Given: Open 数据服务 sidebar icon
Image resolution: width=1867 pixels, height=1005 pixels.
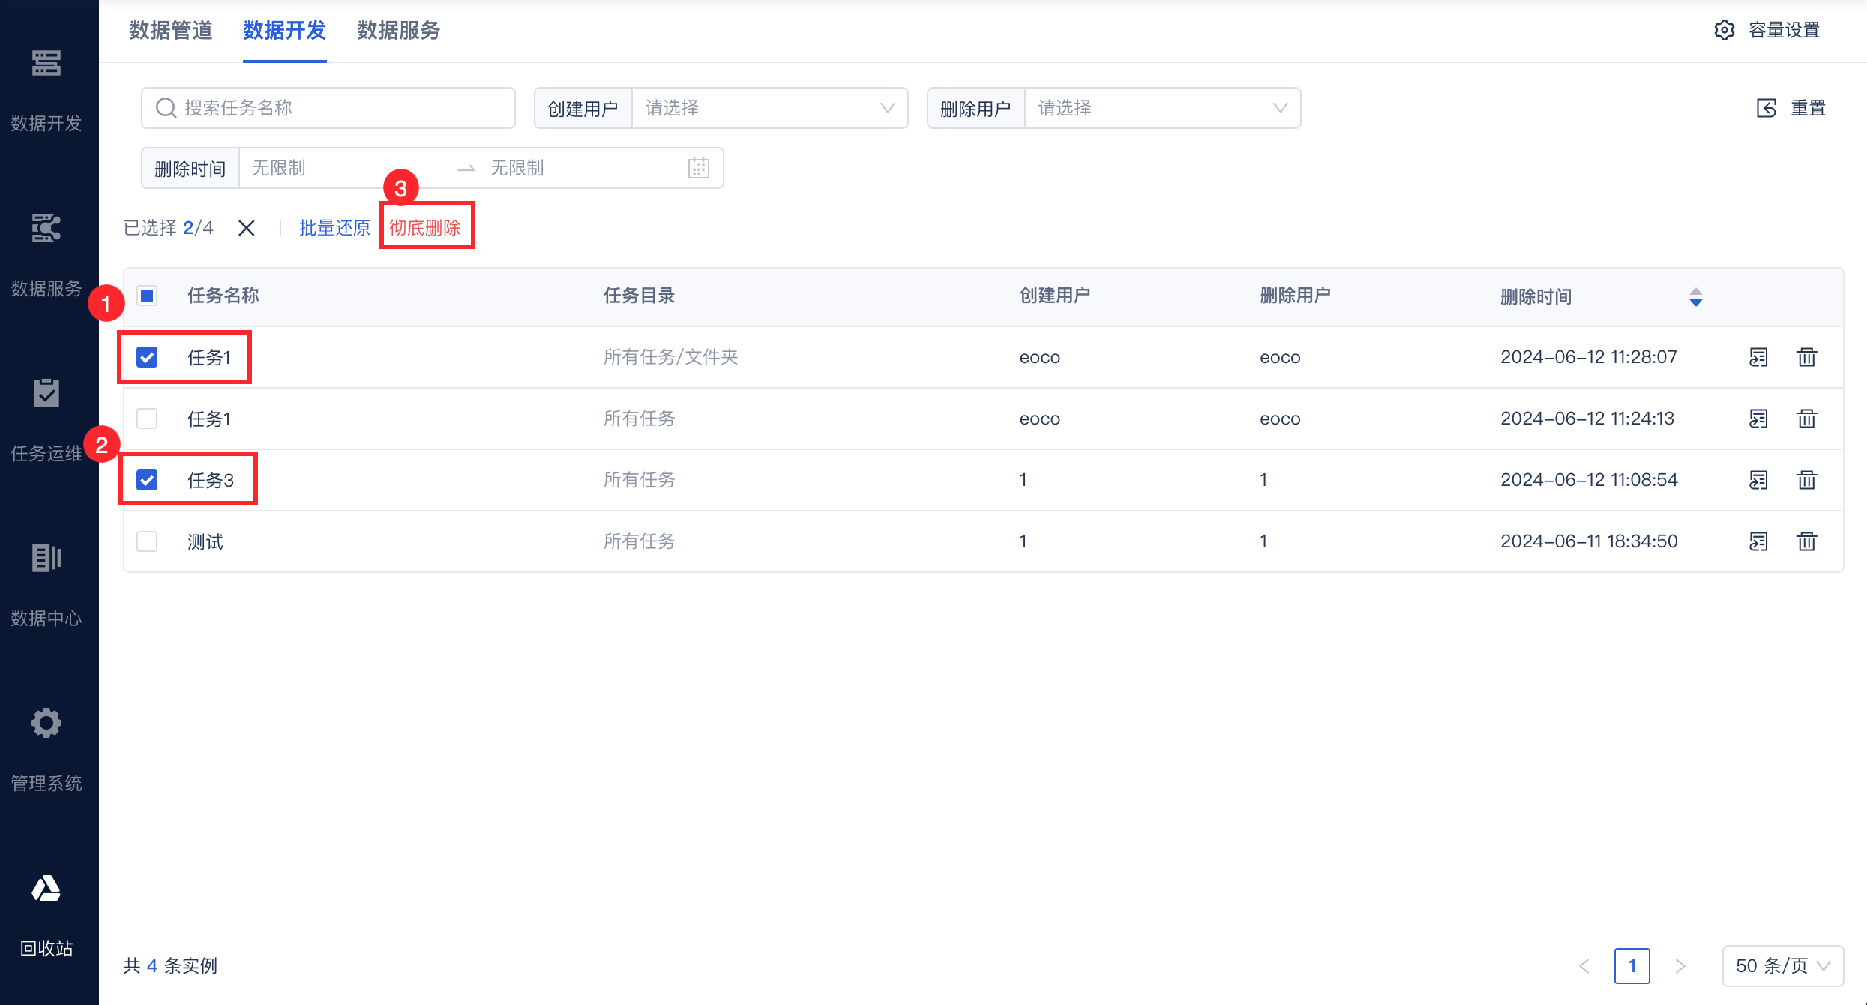Looking at the screenshot, I should 46,228.
